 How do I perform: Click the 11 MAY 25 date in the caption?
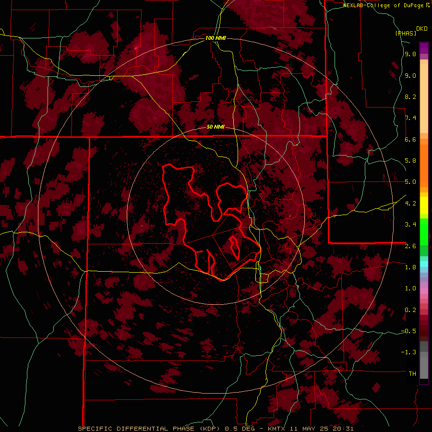point(310,429)
